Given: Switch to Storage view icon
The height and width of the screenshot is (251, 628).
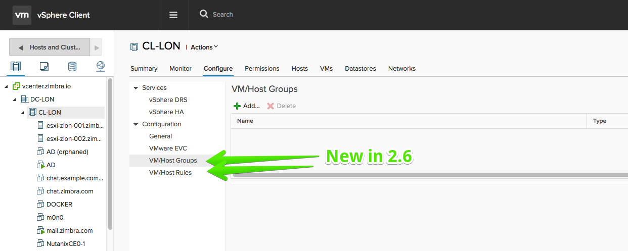Looking at the screenshot, I should 72,66.
